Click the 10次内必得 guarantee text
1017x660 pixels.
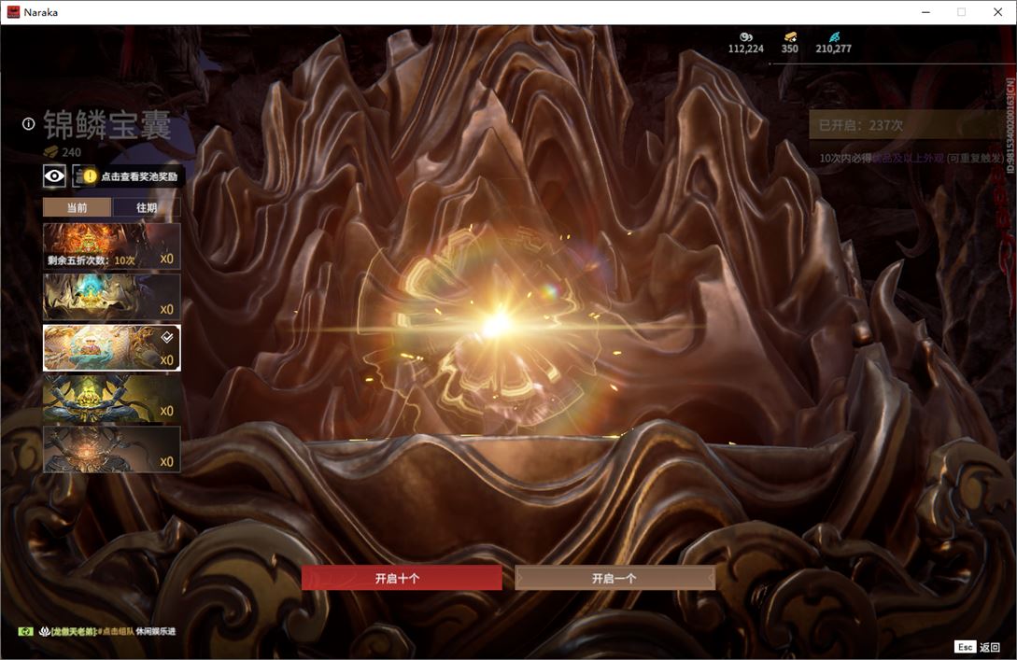[x=911, y=158]
